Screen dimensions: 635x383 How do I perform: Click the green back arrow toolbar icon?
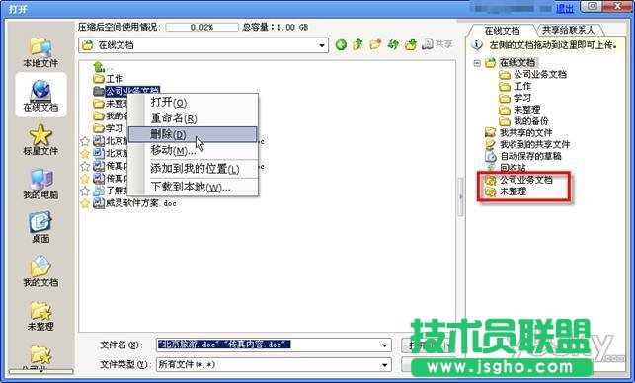341,45
